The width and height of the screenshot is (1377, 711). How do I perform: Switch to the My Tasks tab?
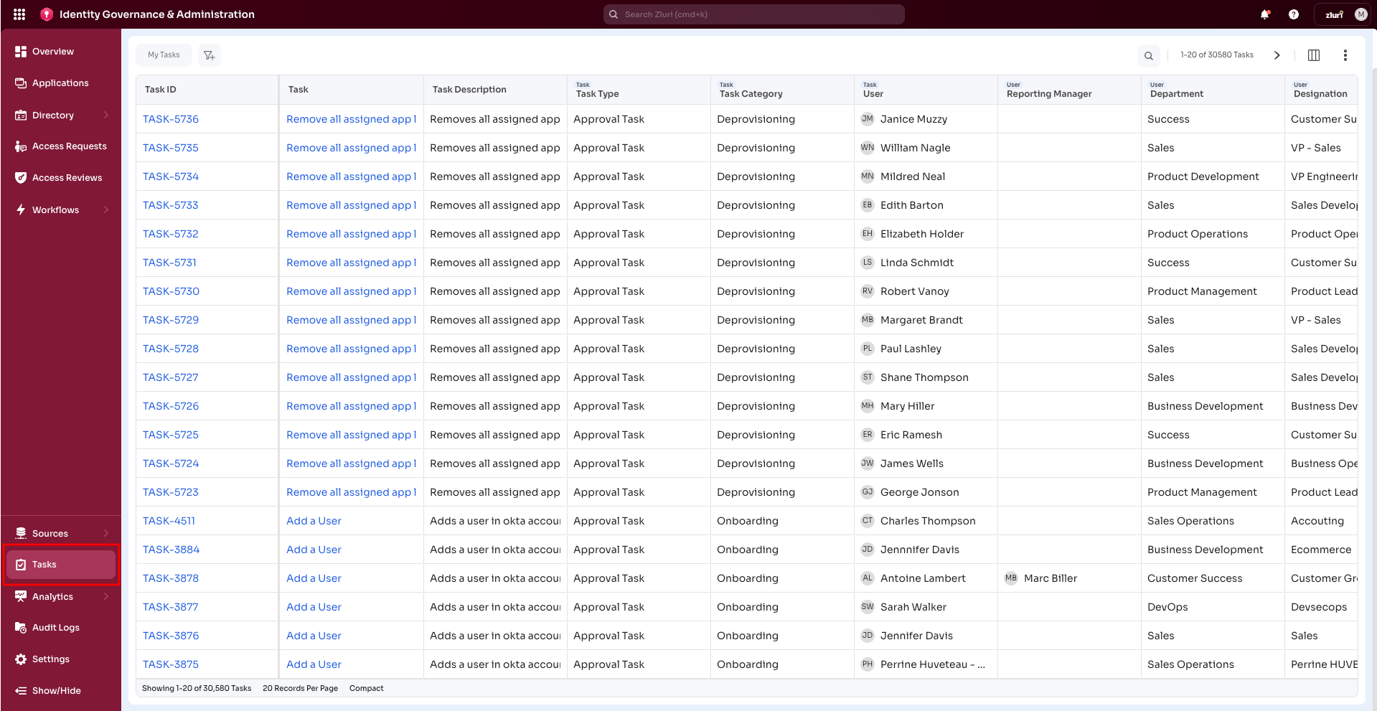tap(163, 55)
